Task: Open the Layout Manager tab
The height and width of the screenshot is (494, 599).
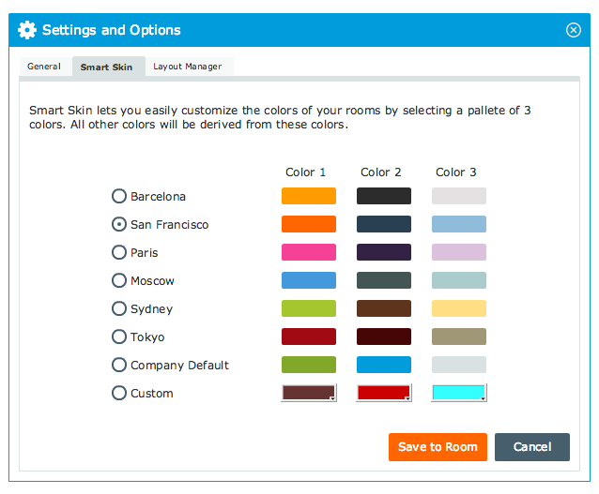Action: (x=188, y=67)
